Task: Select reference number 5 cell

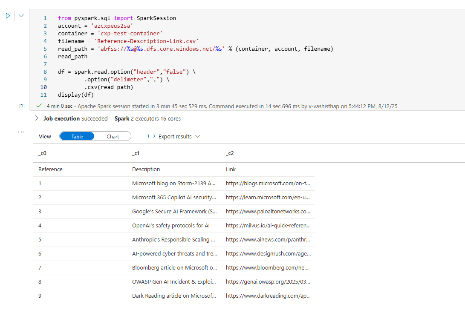Action: [x=40, y=239]
